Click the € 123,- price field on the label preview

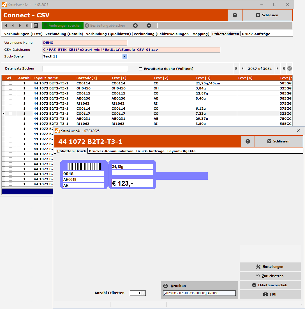pyautogui.click(x=132, y=183)
